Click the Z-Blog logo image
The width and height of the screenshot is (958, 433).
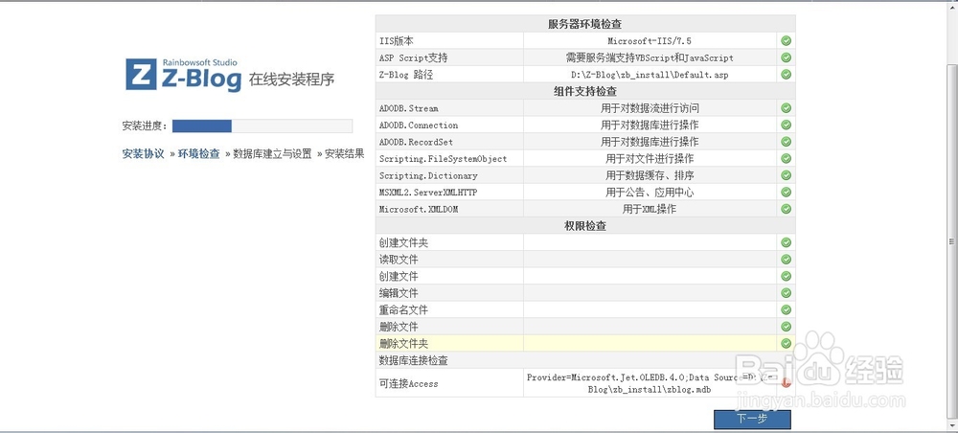(x=183, y=75)
